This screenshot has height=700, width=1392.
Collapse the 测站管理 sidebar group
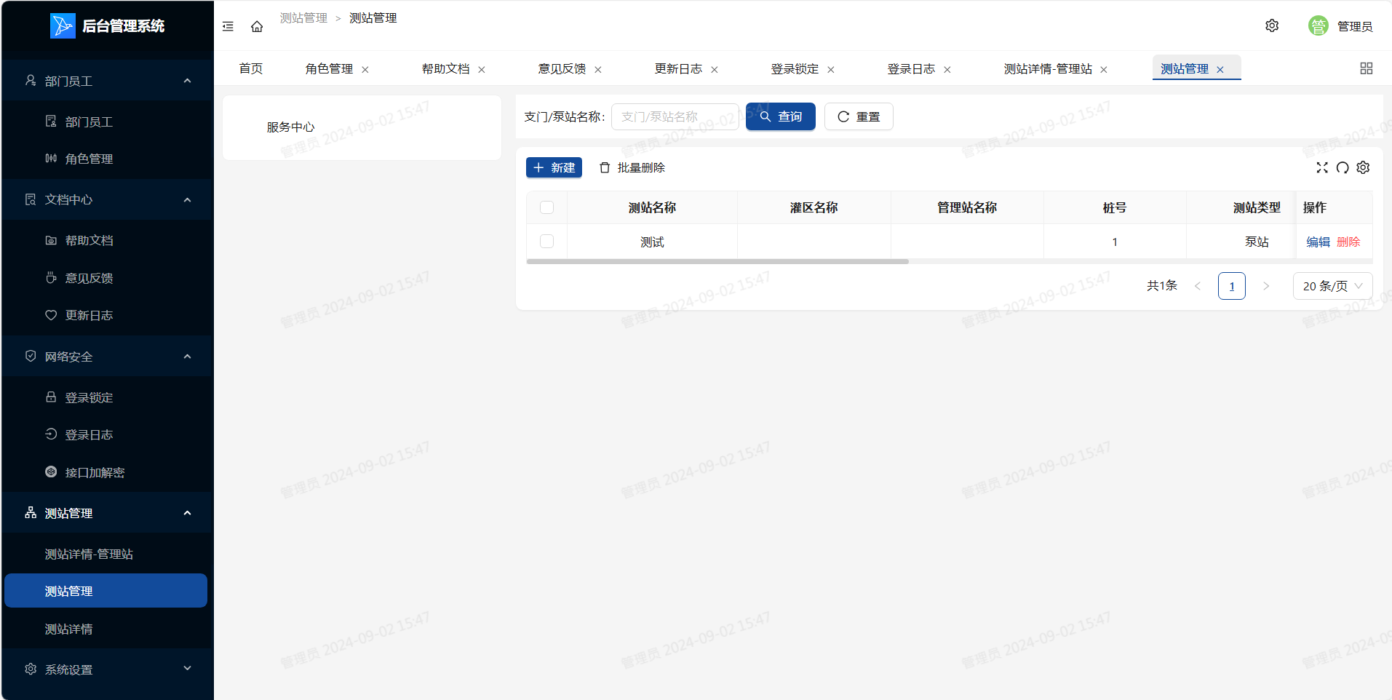tap(106, 513)
